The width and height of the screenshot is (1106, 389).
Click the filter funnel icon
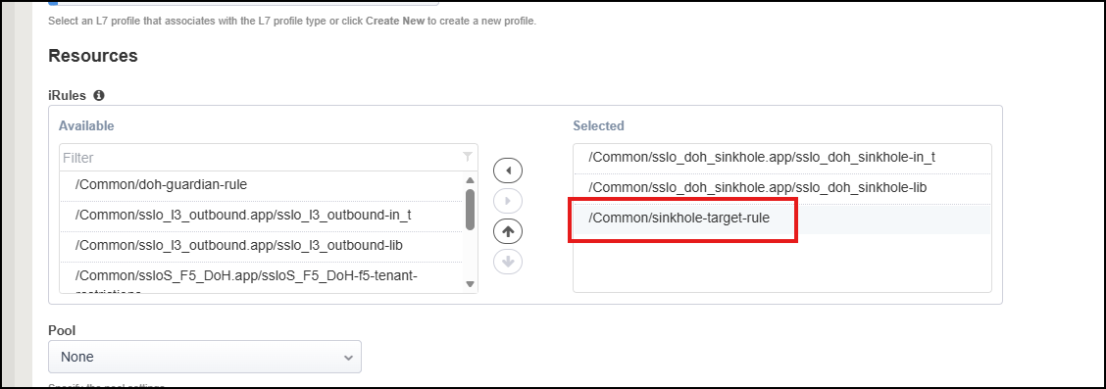pyautogui.click(x=467, y=157)
